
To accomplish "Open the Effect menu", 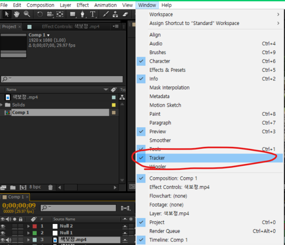I will [x=82, y=5].
